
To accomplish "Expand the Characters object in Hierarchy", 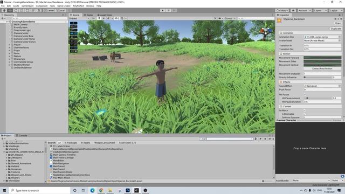I will [10, 59].
